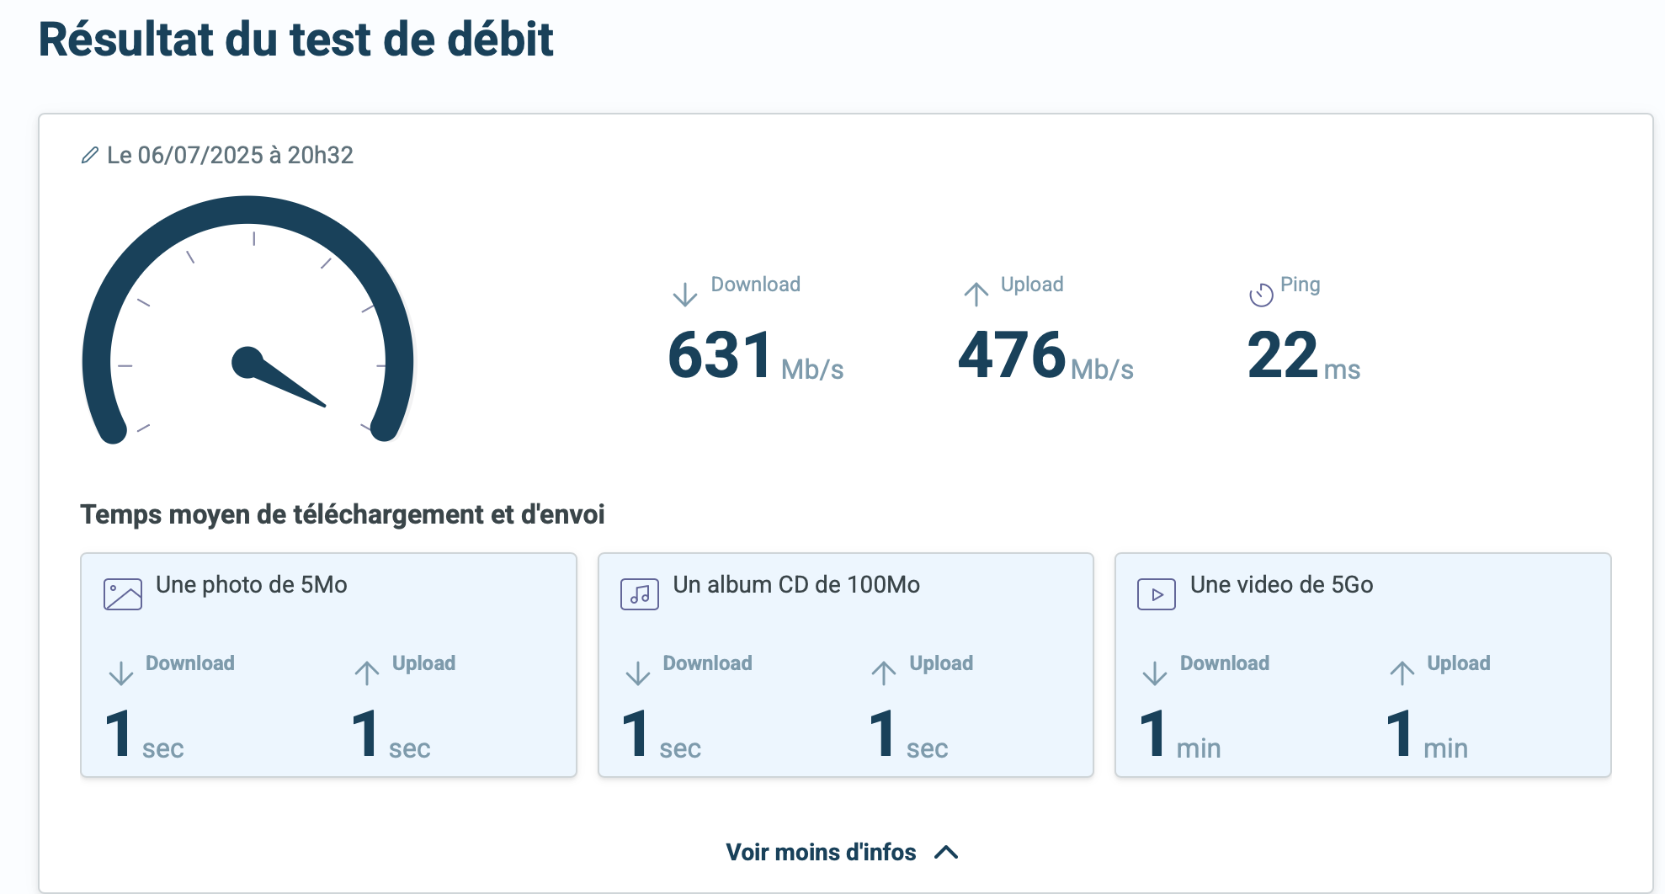The image size is (1665, 894).
Task: Collapse details with the chevron up arrow
Action: pos(946,852)
